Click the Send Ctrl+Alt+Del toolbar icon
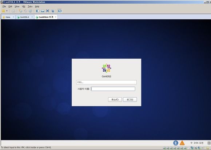The height and width of the screenshot is (150, 211). pyautogui.click(x=13, y=11)
